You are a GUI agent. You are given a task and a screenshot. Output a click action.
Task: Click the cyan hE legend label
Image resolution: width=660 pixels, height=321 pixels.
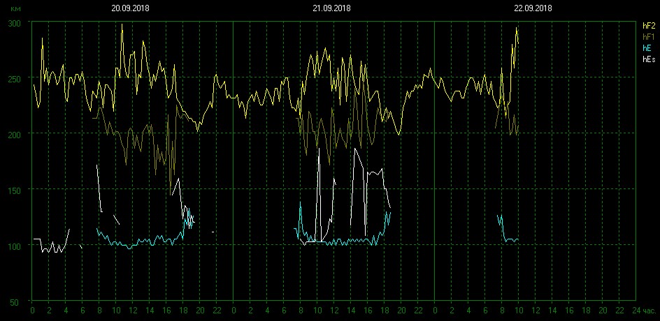[647, 48]
